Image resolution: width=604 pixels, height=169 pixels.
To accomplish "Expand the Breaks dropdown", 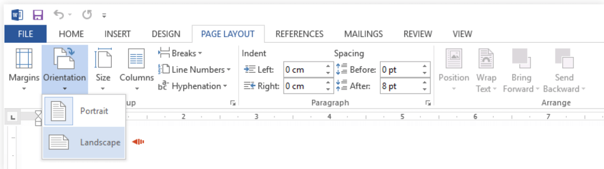I will [180, 53].
